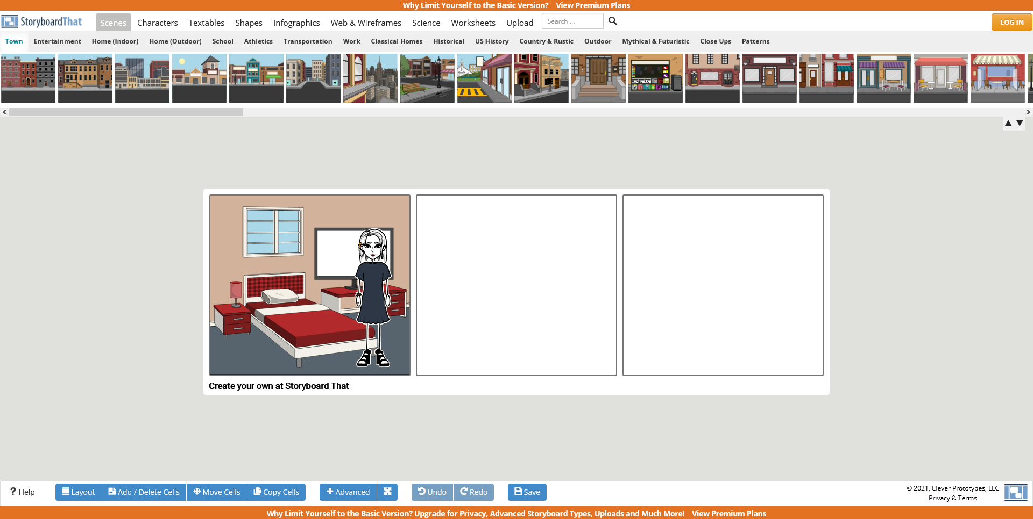
Task: Click the Layout button
Action: (79, 492)
